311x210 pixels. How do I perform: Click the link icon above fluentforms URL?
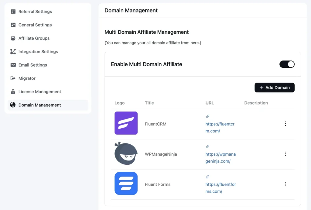[x=207, y=177]
